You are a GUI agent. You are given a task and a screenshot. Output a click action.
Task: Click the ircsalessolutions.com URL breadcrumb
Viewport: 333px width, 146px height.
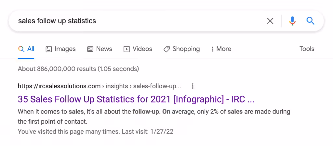tap(59, 86)
